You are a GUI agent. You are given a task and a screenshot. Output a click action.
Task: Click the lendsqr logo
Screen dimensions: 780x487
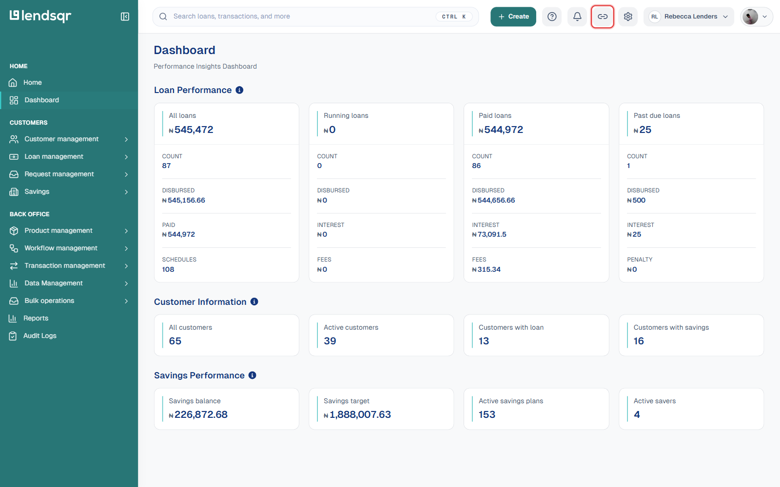pyautogui.click(x=40, y=16)
